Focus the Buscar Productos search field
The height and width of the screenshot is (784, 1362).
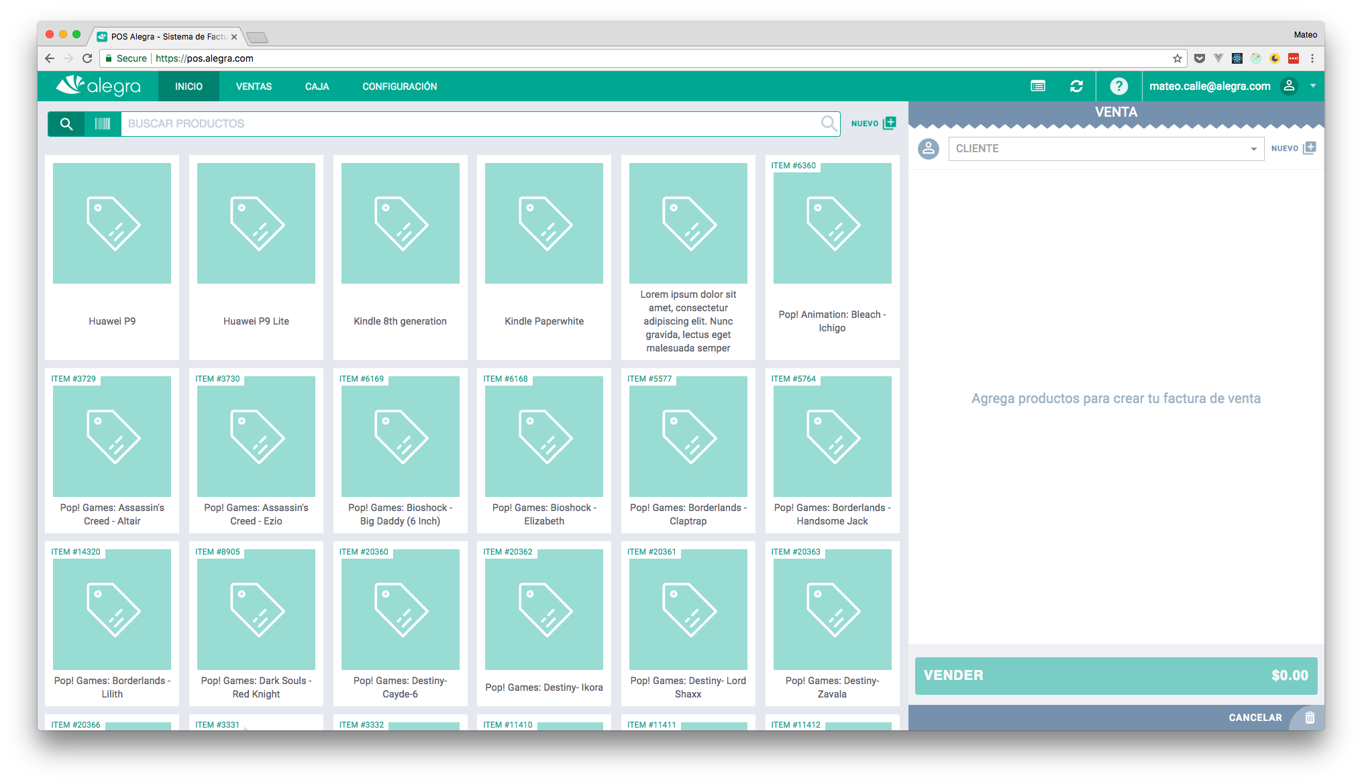tap(470, 124)
